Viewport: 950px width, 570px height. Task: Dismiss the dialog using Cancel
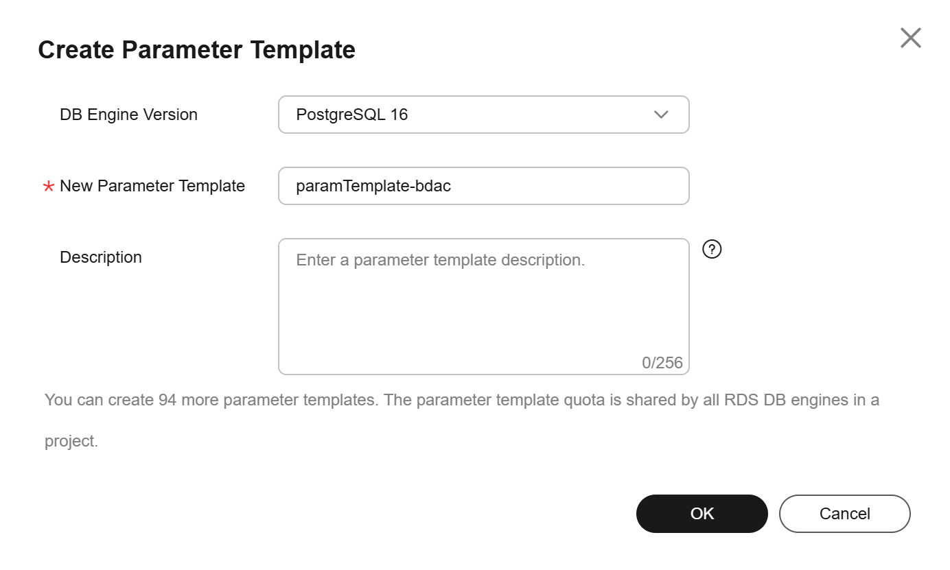[x=844, y=514]
